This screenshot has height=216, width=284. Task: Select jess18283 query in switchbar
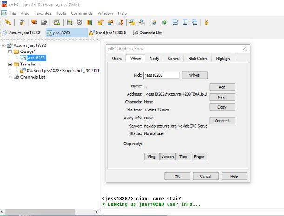67,33
